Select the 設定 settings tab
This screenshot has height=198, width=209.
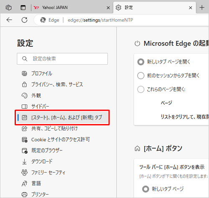[x=154, y=8]
